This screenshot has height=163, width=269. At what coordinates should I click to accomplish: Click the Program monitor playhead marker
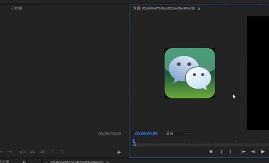[134, 141]
